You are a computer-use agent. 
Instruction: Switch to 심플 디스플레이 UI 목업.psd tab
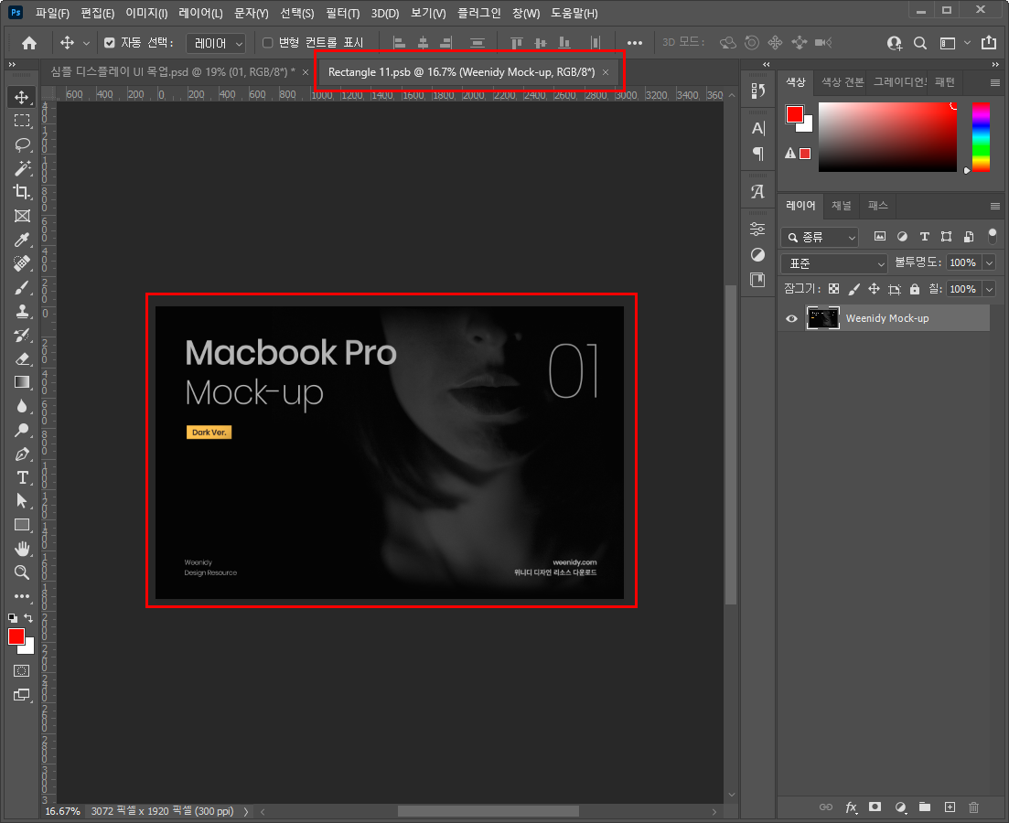tap(173, 72)
